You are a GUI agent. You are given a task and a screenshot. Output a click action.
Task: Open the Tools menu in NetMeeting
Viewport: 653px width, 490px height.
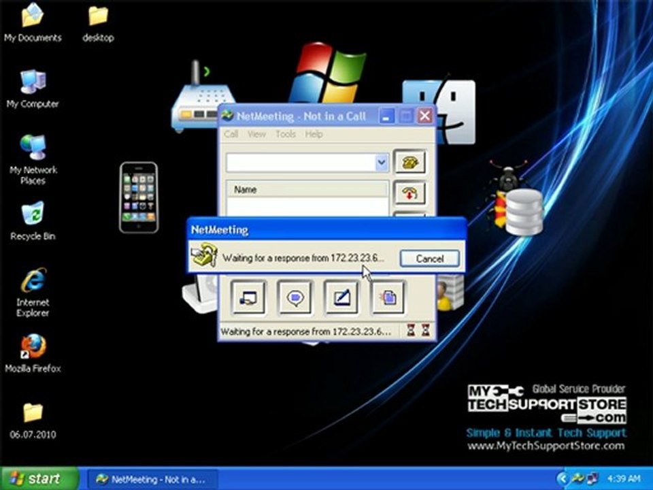click(x=286, y=134)
